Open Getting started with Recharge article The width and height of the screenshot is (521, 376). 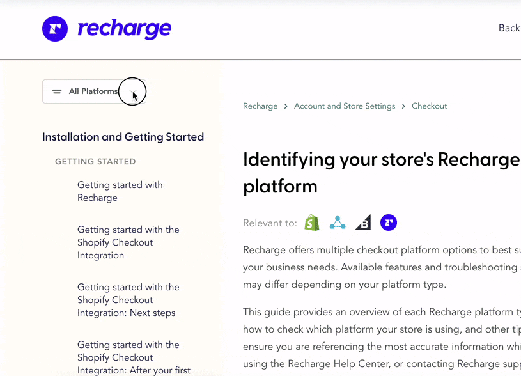pyautogui.click(x=120, y=191)
